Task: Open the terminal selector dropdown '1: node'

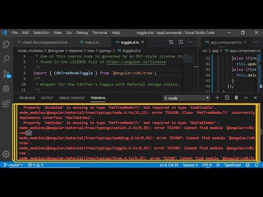Action: pos(186,98)
